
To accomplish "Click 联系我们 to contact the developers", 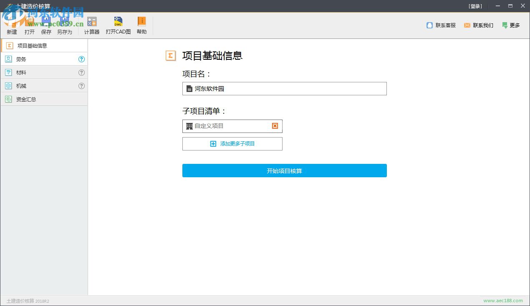I will click(x=478, y=25).
